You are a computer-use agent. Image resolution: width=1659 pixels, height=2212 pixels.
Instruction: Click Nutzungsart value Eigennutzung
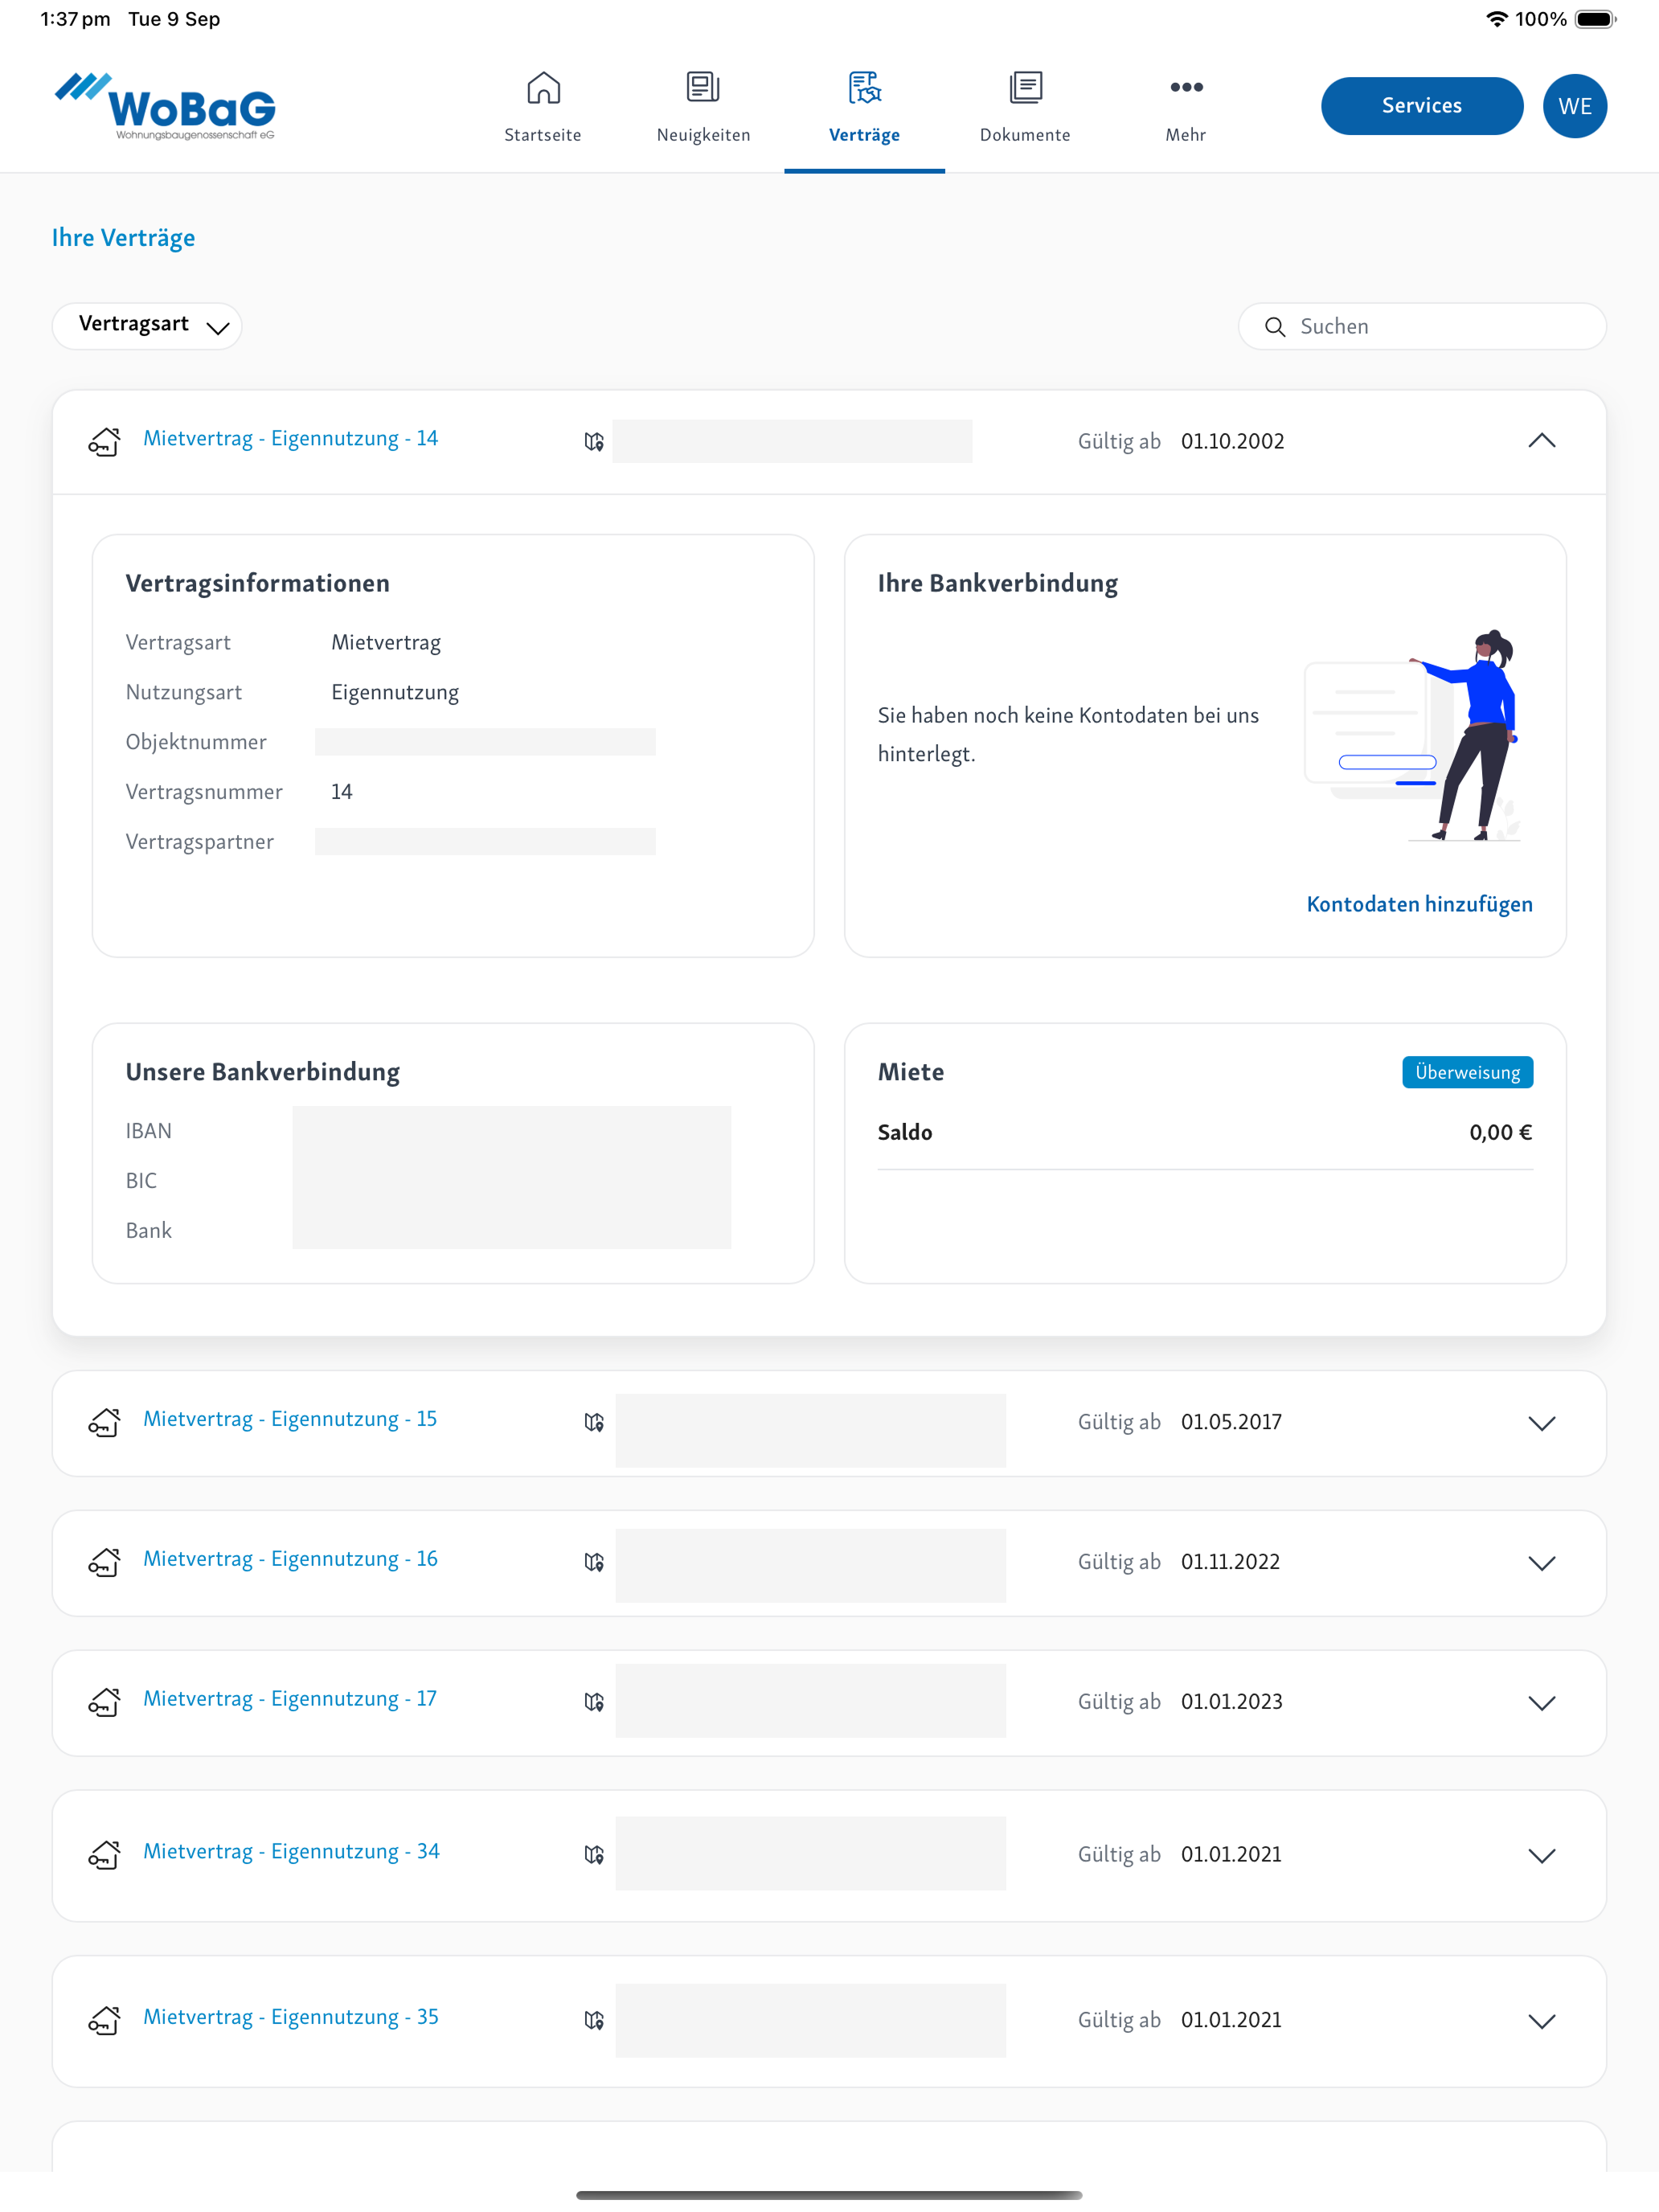coord(395,693)
